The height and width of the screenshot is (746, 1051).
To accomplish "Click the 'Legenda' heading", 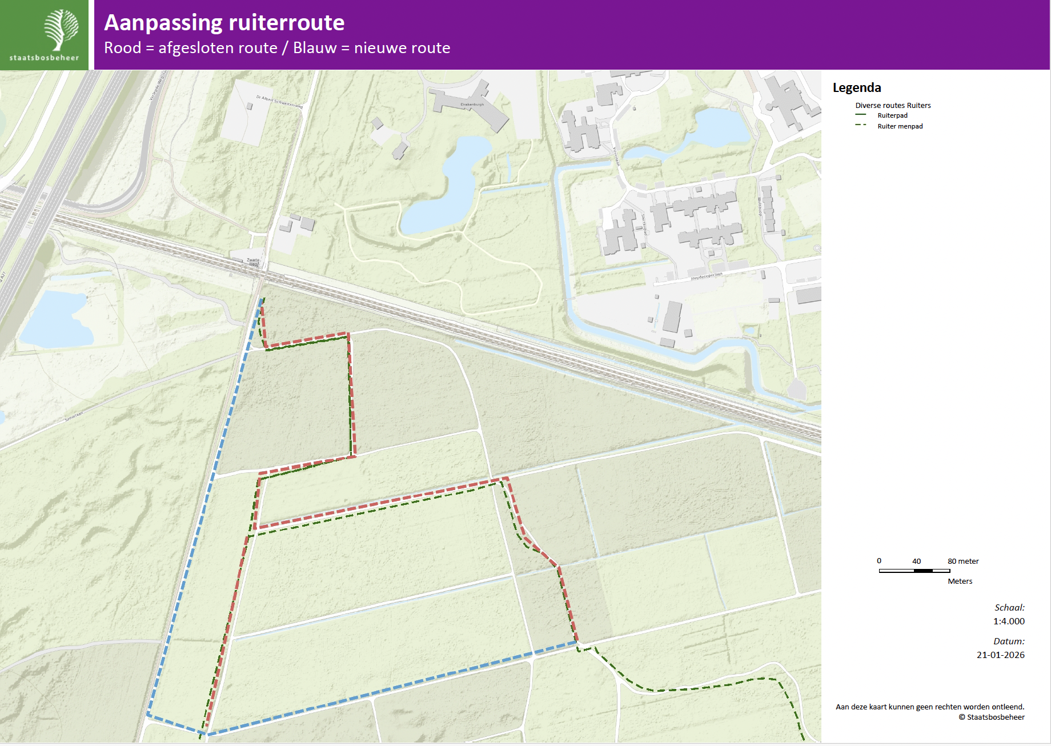I will [x=856, y=87].
